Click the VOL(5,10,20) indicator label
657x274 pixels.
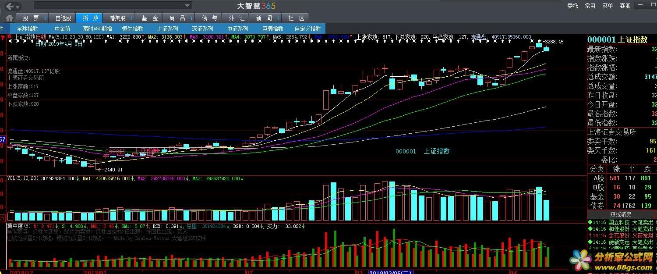tap(23, 178)
